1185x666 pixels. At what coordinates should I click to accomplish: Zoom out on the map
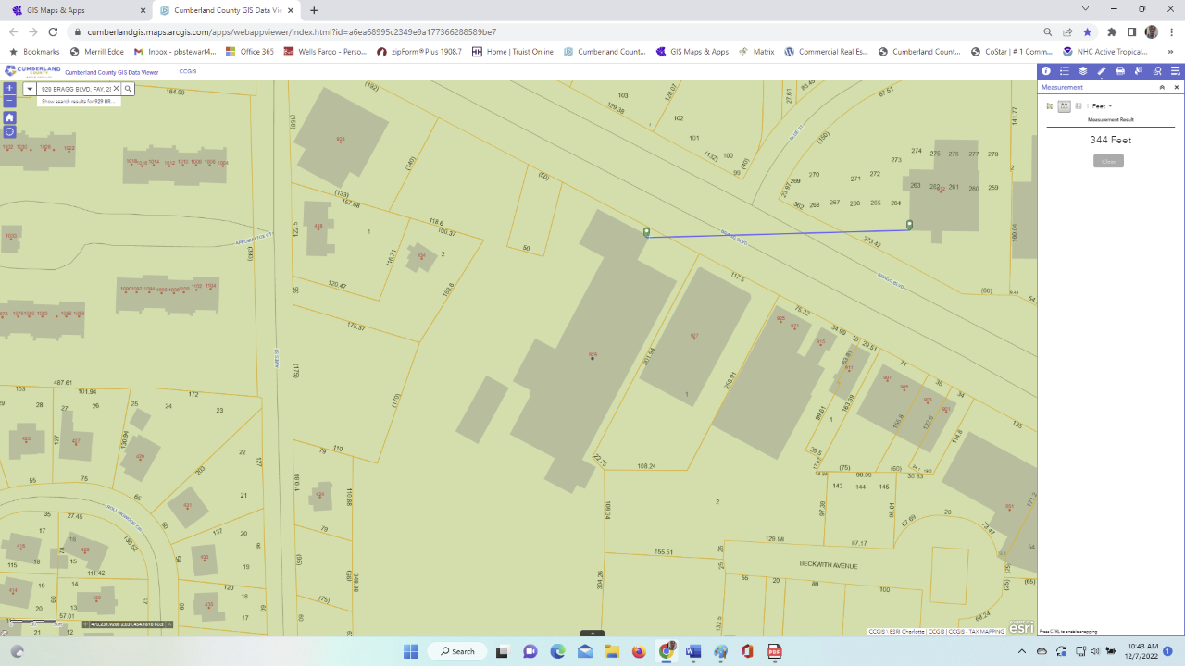[9, 101]
